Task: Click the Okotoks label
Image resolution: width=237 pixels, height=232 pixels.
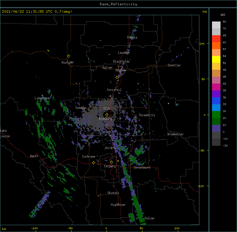Action: point(113,193)
